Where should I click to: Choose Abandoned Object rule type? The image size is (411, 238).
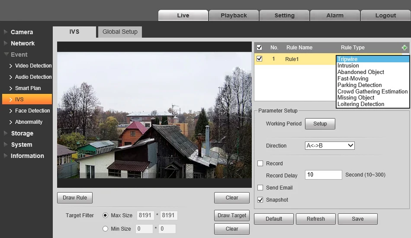[x=372, y=72]
